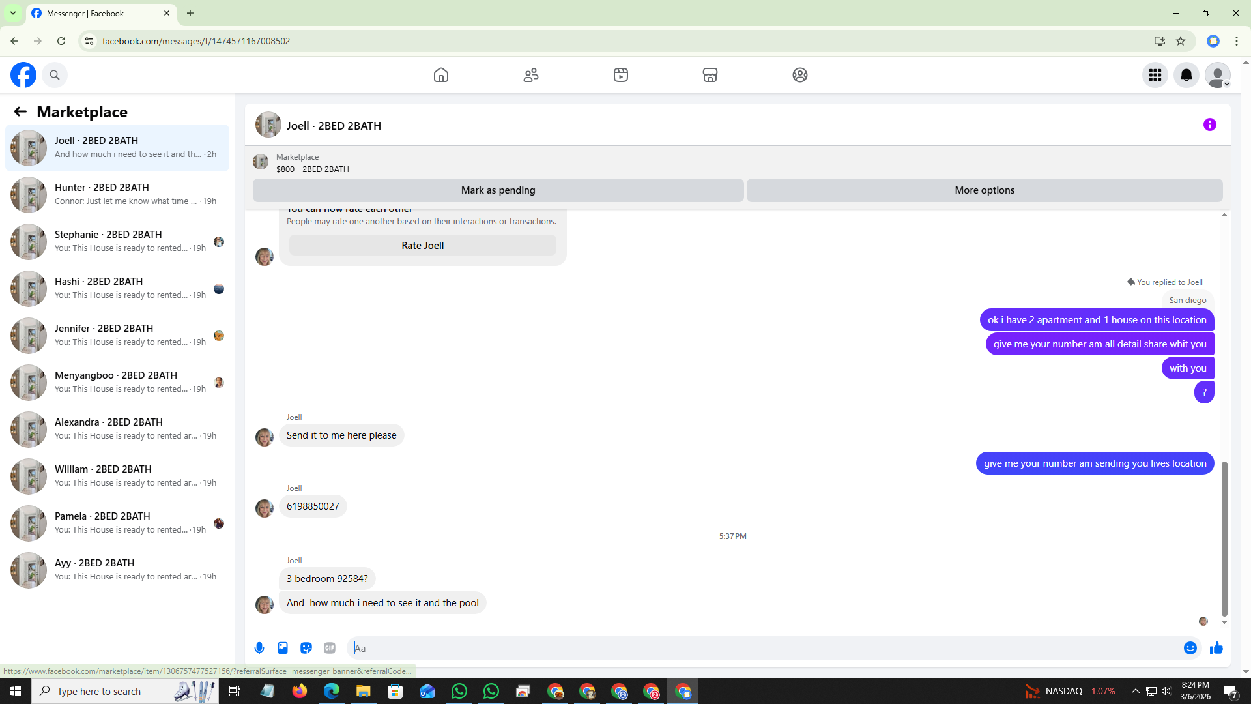
Task: Attach a photo using image icon
Action: point(283,648)
